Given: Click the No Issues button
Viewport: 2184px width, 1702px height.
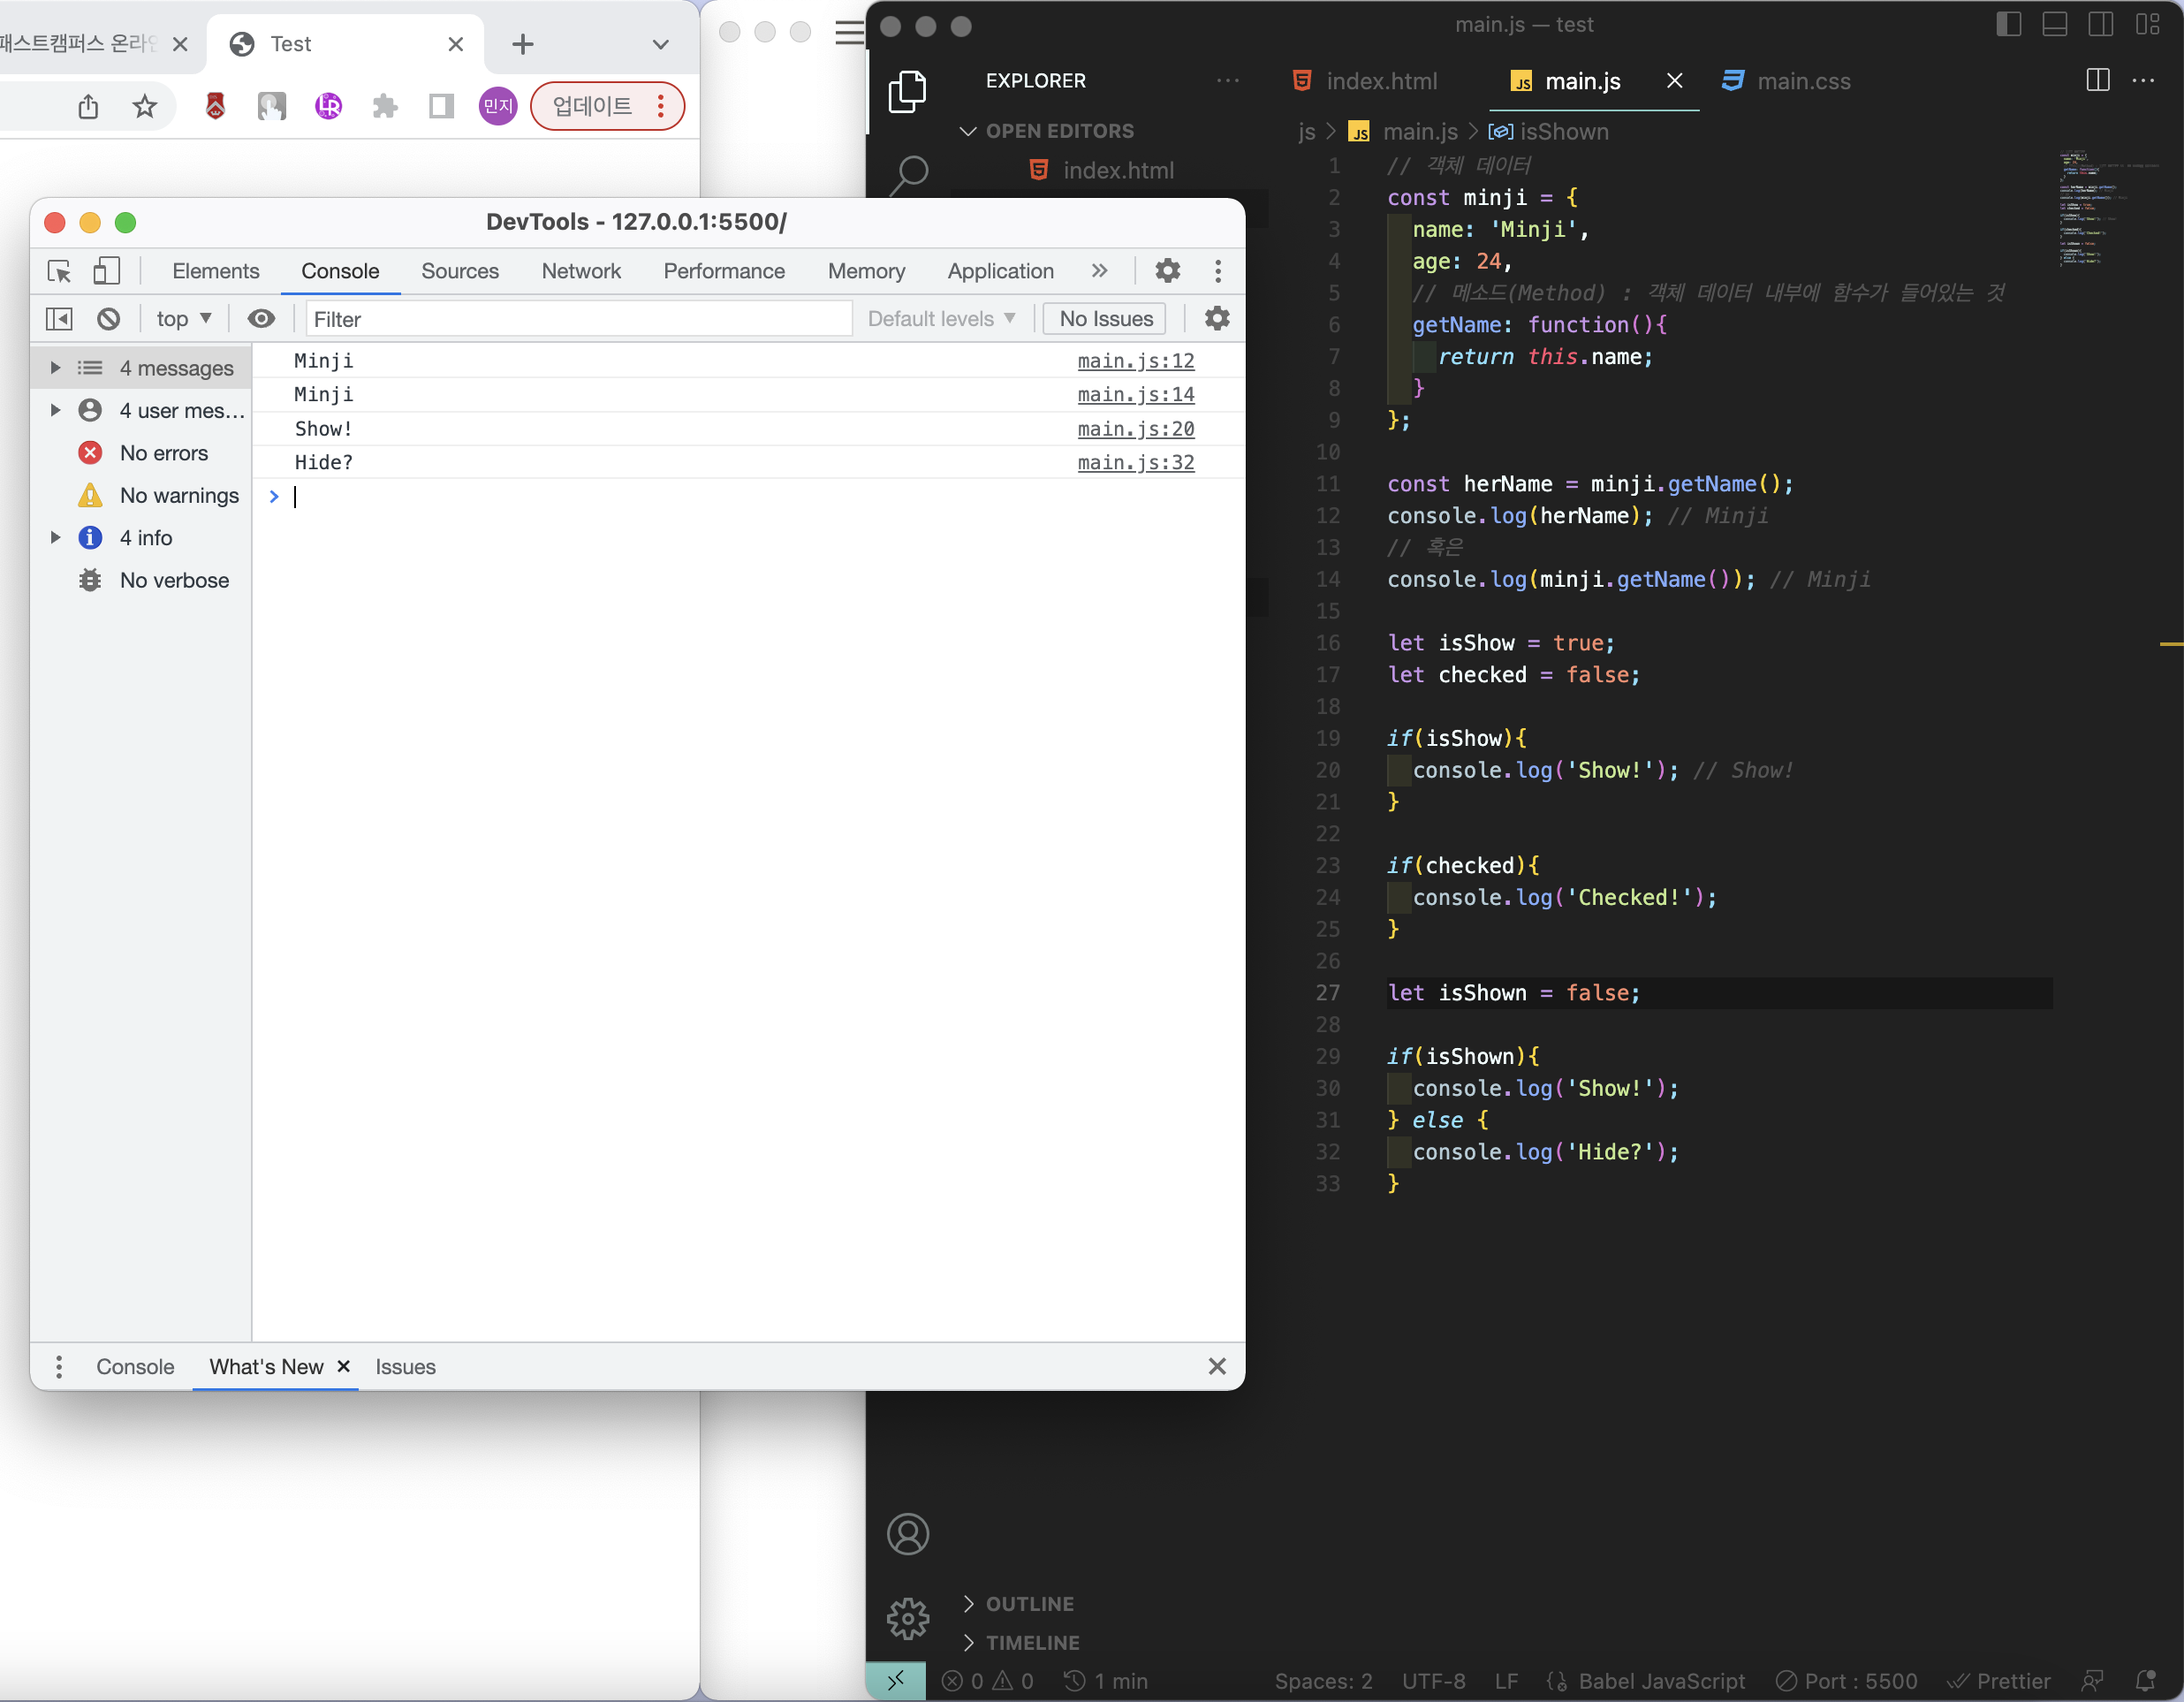Looking at the screenshot, I should [x=1105, y=319].
